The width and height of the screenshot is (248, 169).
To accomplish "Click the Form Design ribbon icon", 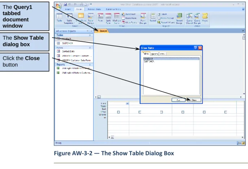I will pyautogui.click(x=143, y=18).
